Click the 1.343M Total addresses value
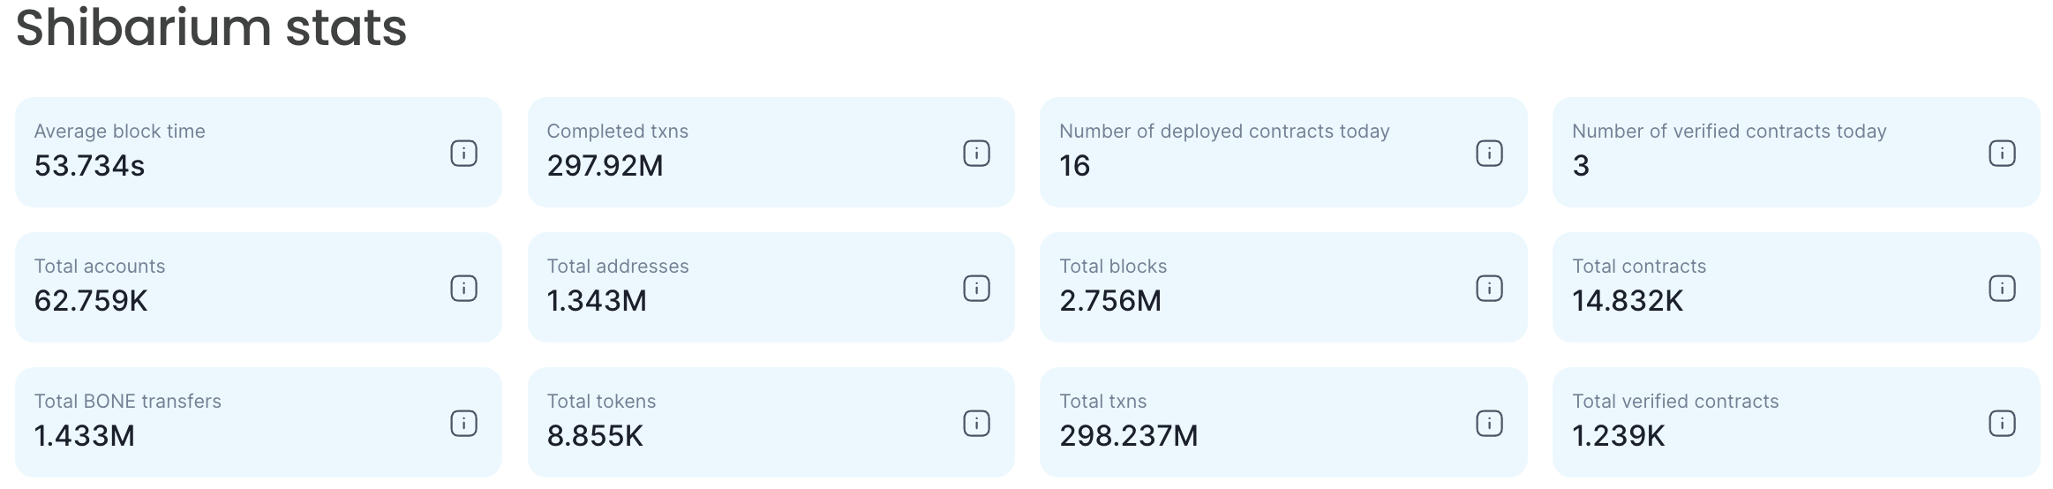Screen dimensions: 2053x489 tap(597, 301)
